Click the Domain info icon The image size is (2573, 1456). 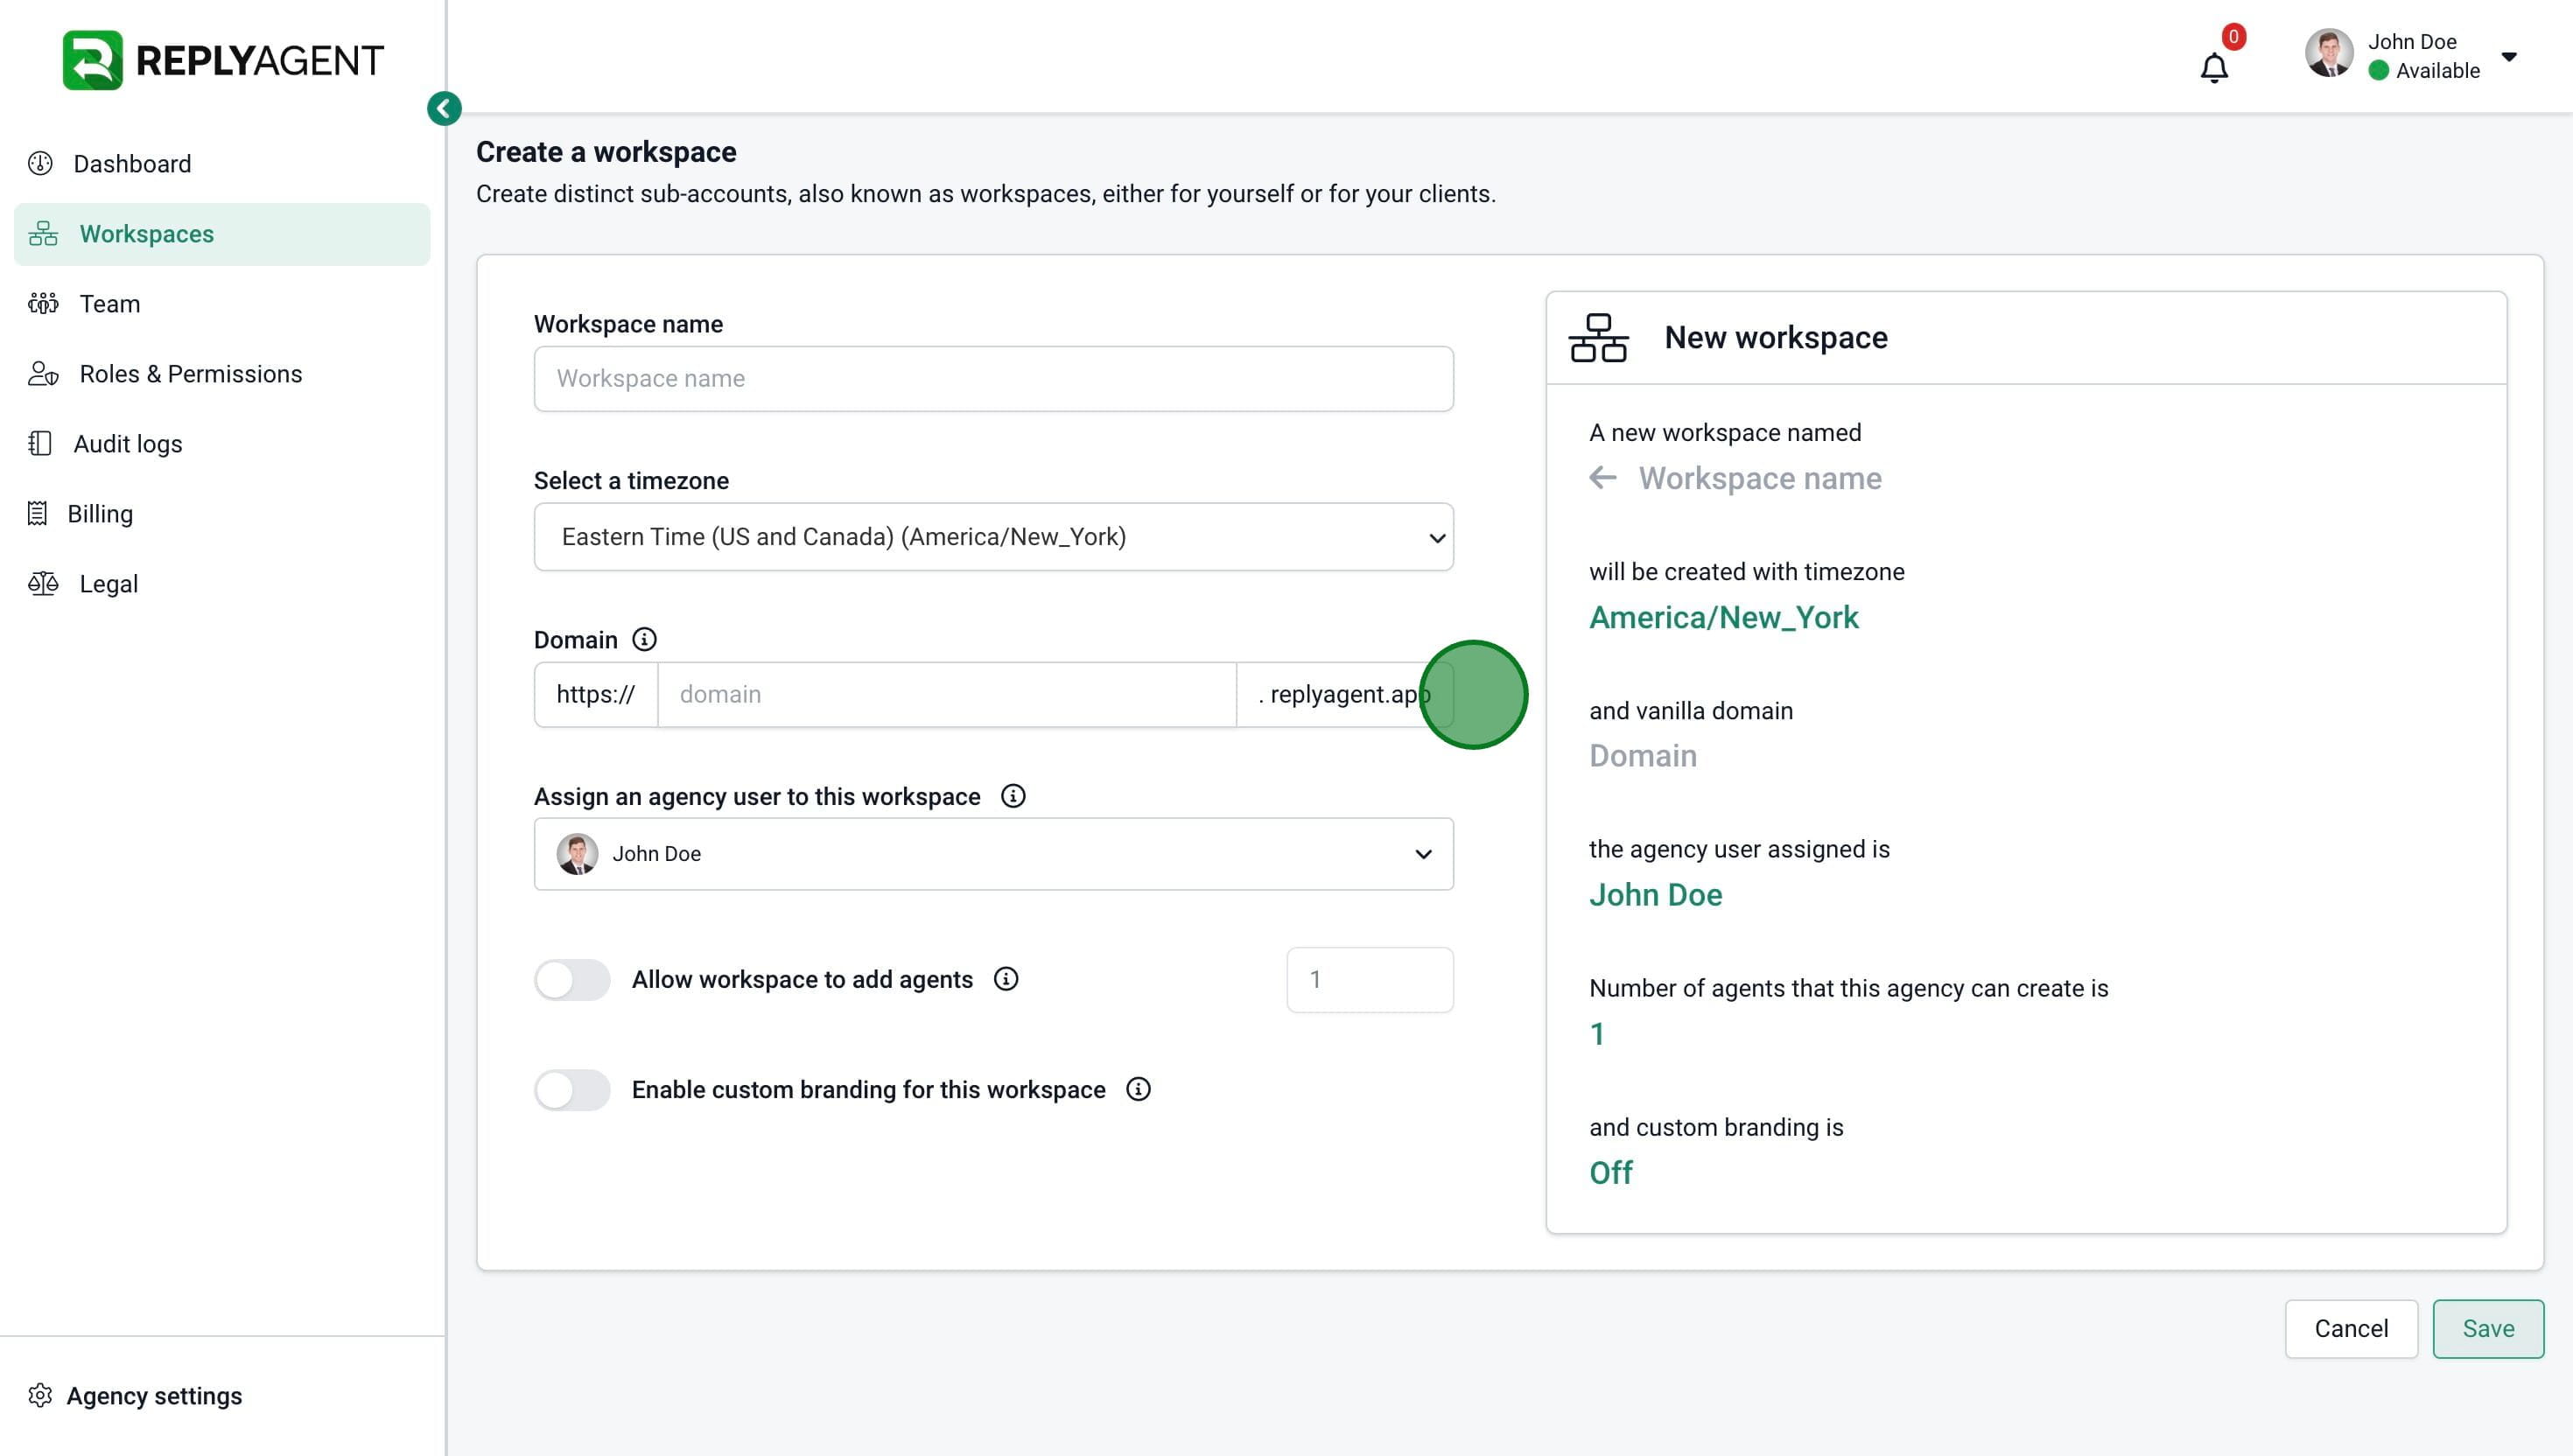(x=644, y=639)
